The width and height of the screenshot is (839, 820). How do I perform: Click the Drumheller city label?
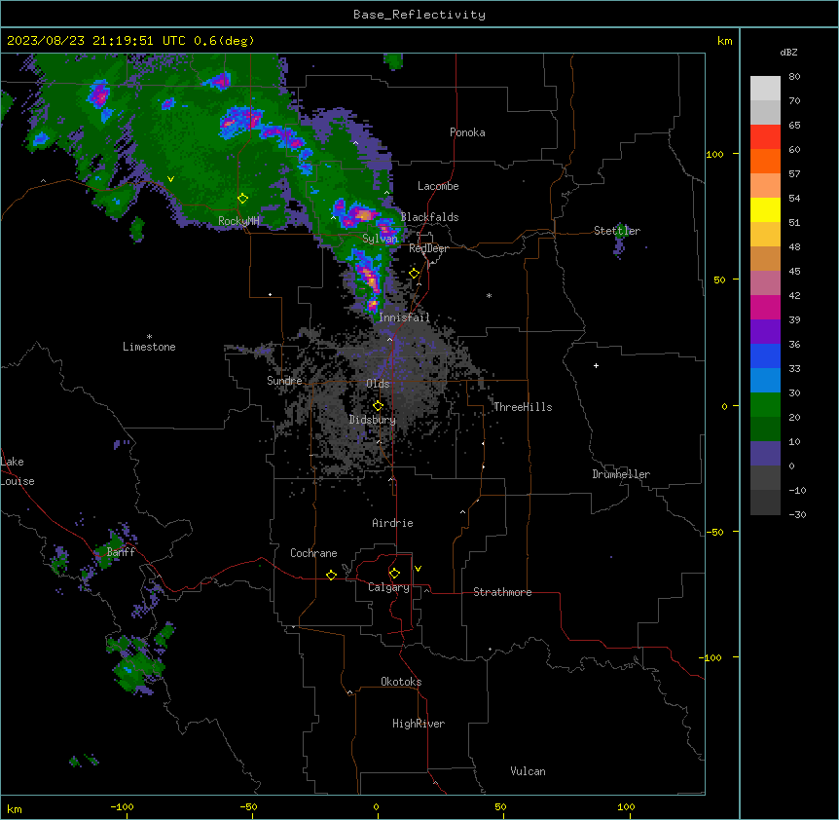point(621,474)
